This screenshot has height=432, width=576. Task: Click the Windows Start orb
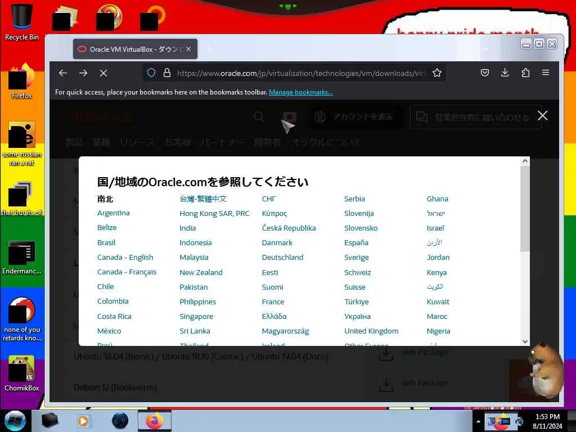tap(15, 421)
